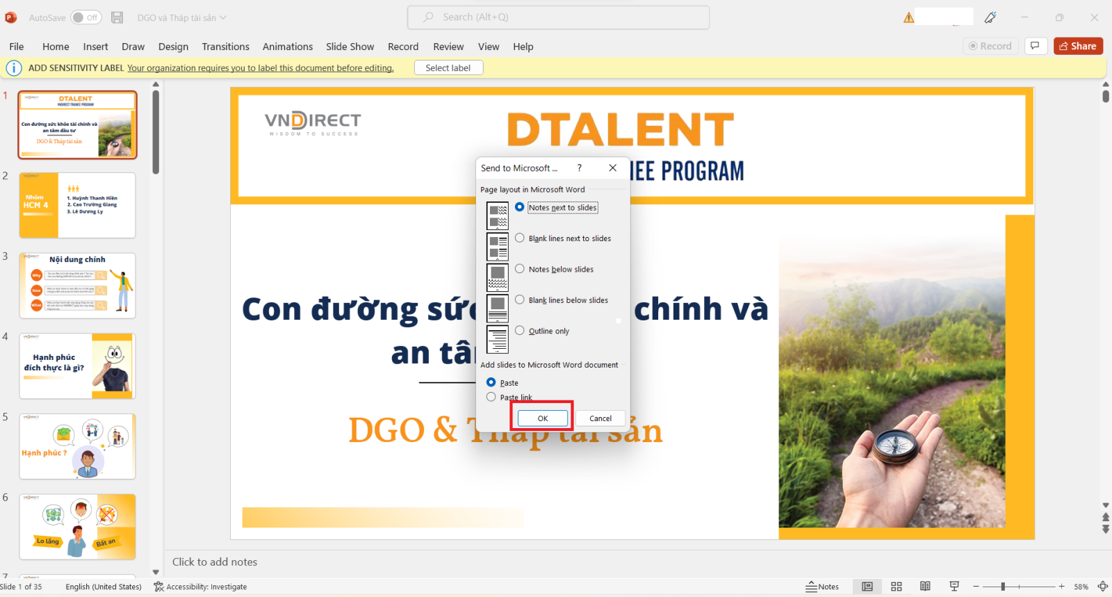Click to add notes area
The width and height of the screenshot is (1112, 597).
pos(215,562)
